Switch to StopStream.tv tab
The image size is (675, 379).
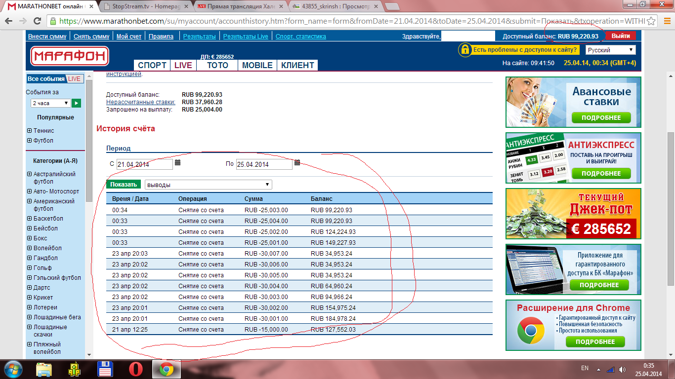coord(144,6)
